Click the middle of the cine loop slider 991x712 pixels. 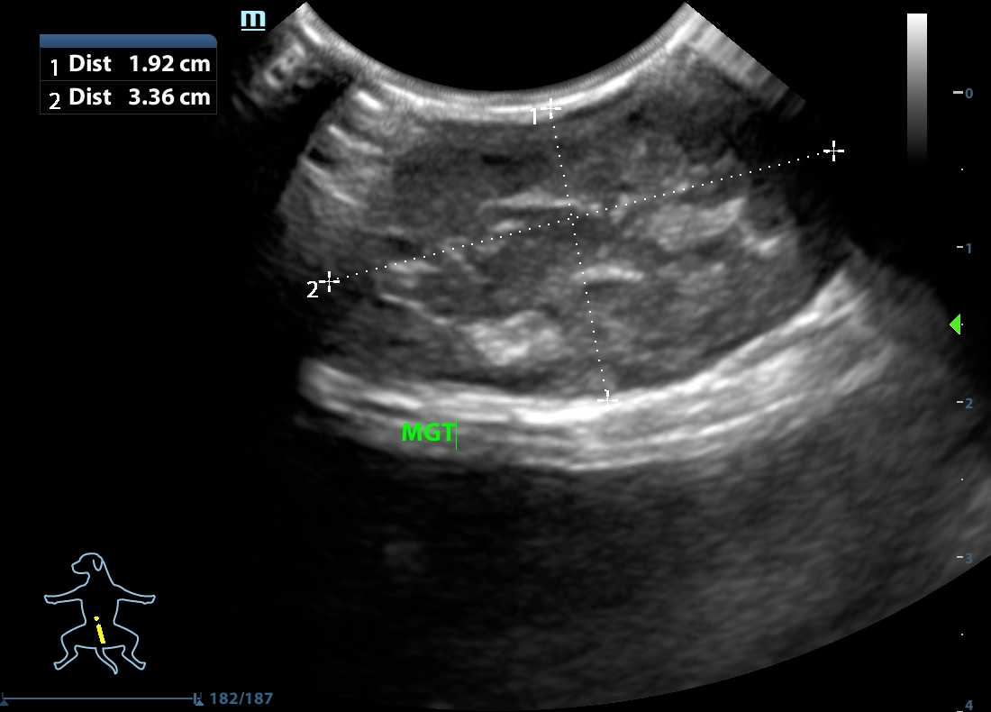coord(99,698)
